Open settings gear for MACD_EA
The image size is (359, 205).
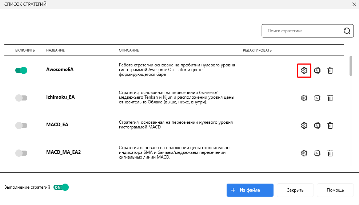[304, 126]
